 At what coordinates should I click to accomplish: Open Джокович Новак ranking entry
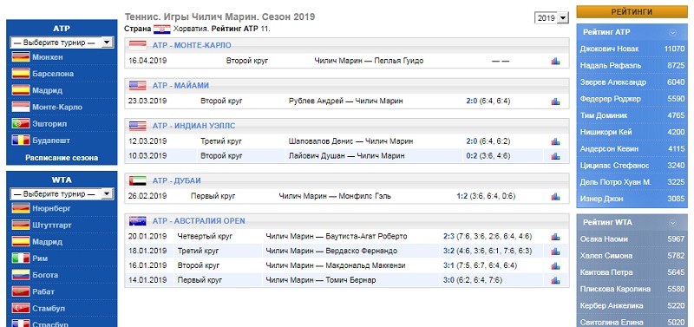609,49
